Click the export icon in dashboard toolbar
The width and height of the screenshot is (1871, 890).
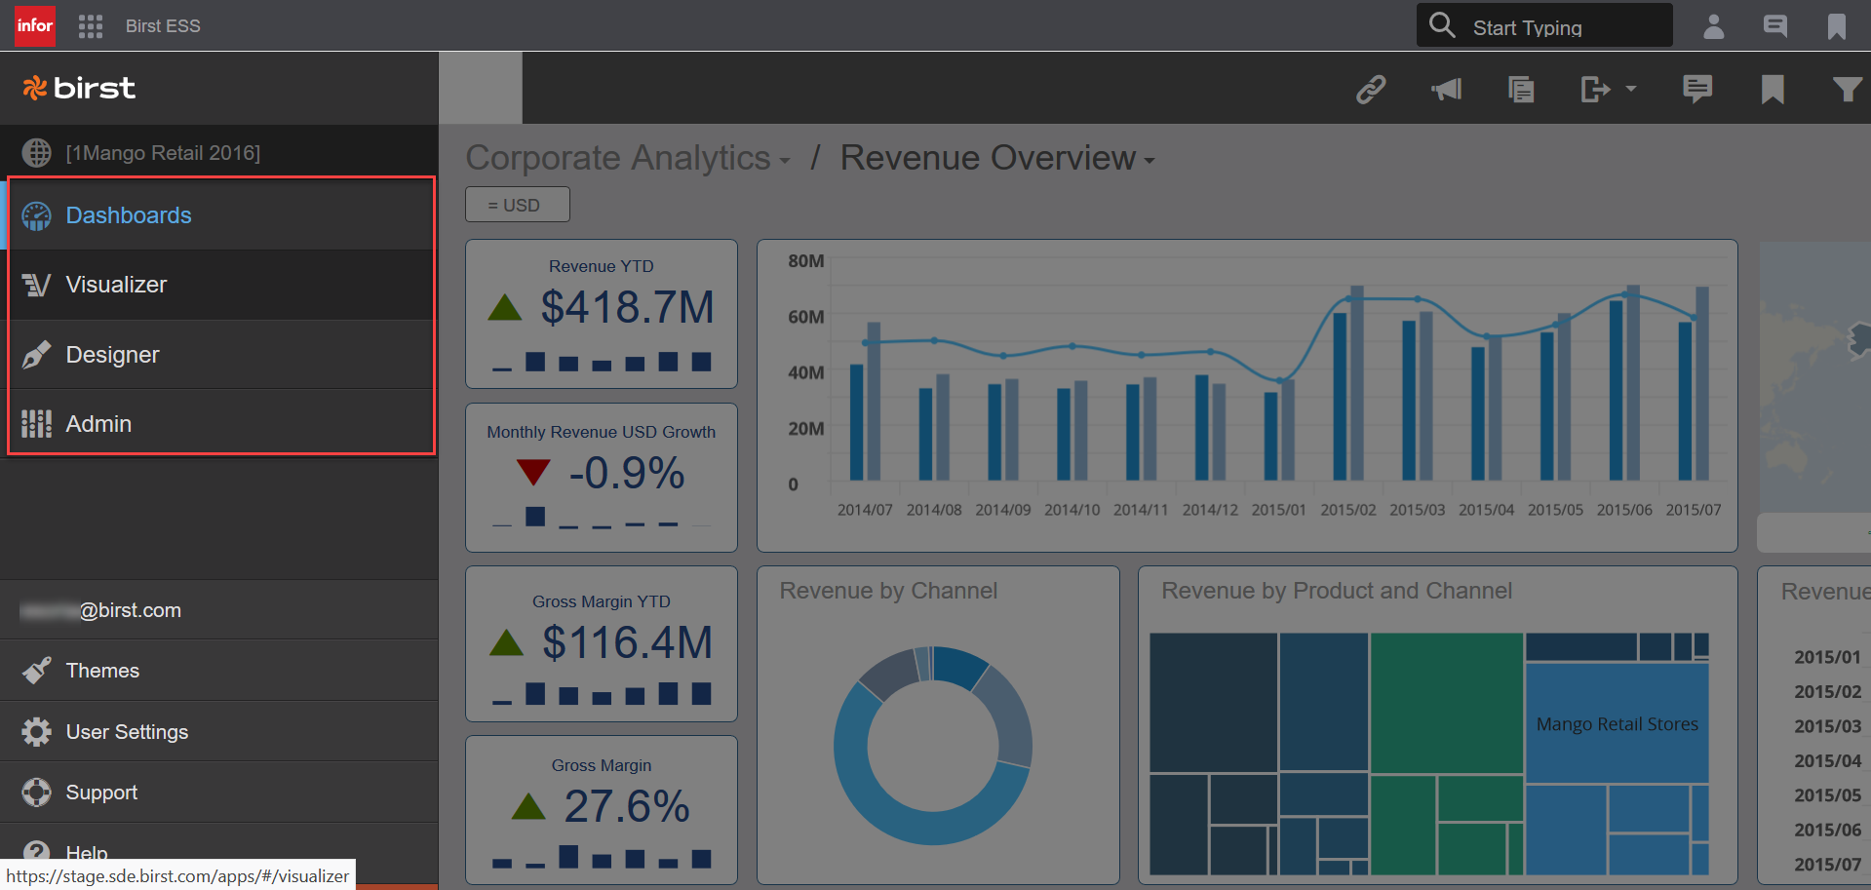tap(1595, 90)
